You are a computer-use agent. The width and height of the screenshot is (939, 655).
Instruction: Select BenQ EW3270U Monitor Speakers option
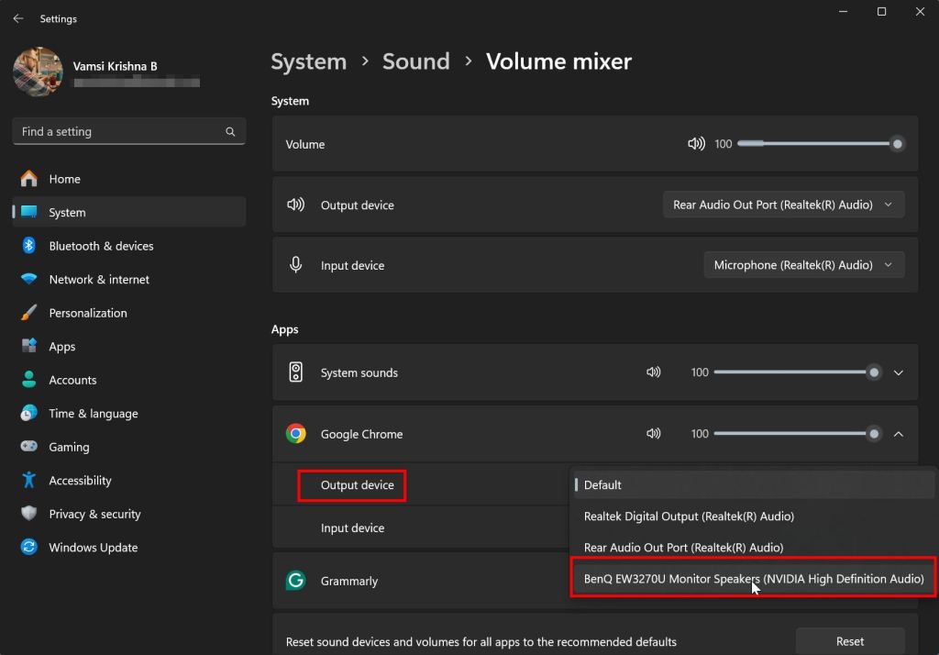(x=753, y=579)
